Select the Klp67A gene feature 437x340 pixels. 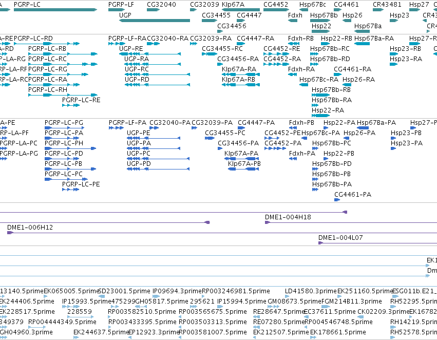click(241, 10)
